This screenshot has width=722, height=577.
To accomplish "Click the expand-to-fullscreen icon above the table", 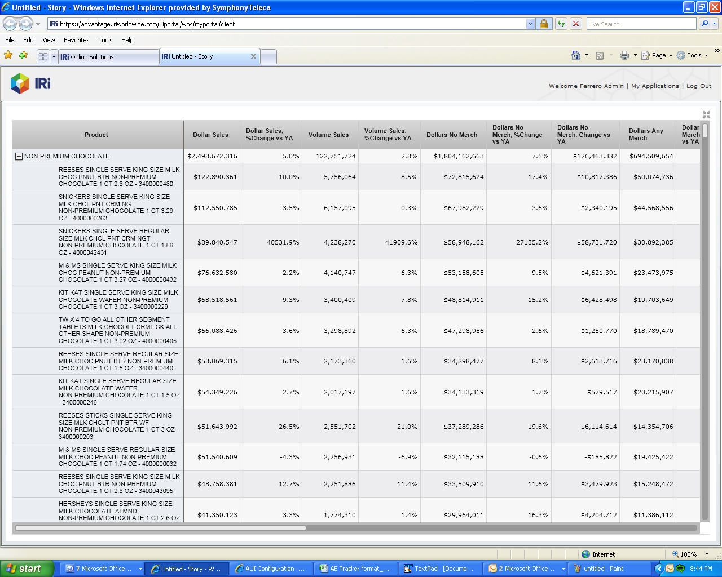I will [706, 114].
